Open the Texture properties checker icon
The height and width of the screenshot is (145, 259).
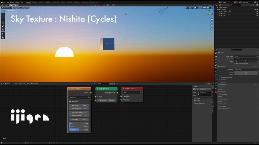(x=216, y=92)
